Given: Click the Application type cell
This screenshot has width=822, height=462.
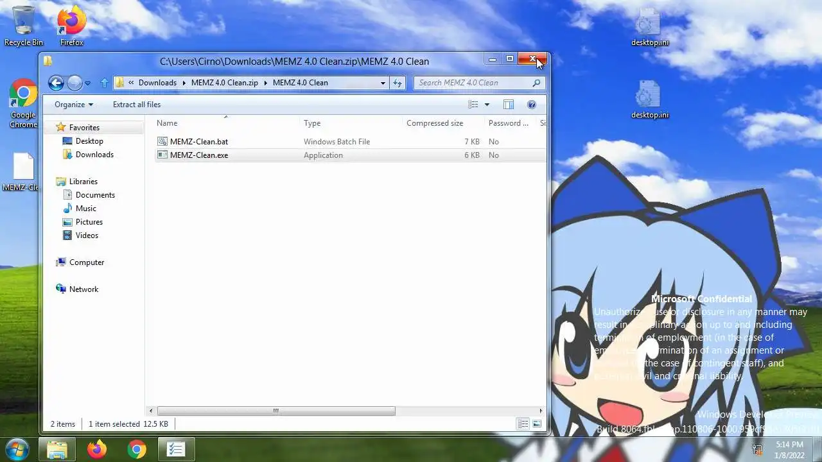Looking at the screenshot, I should pyautogui.click(x=323, y=155).
